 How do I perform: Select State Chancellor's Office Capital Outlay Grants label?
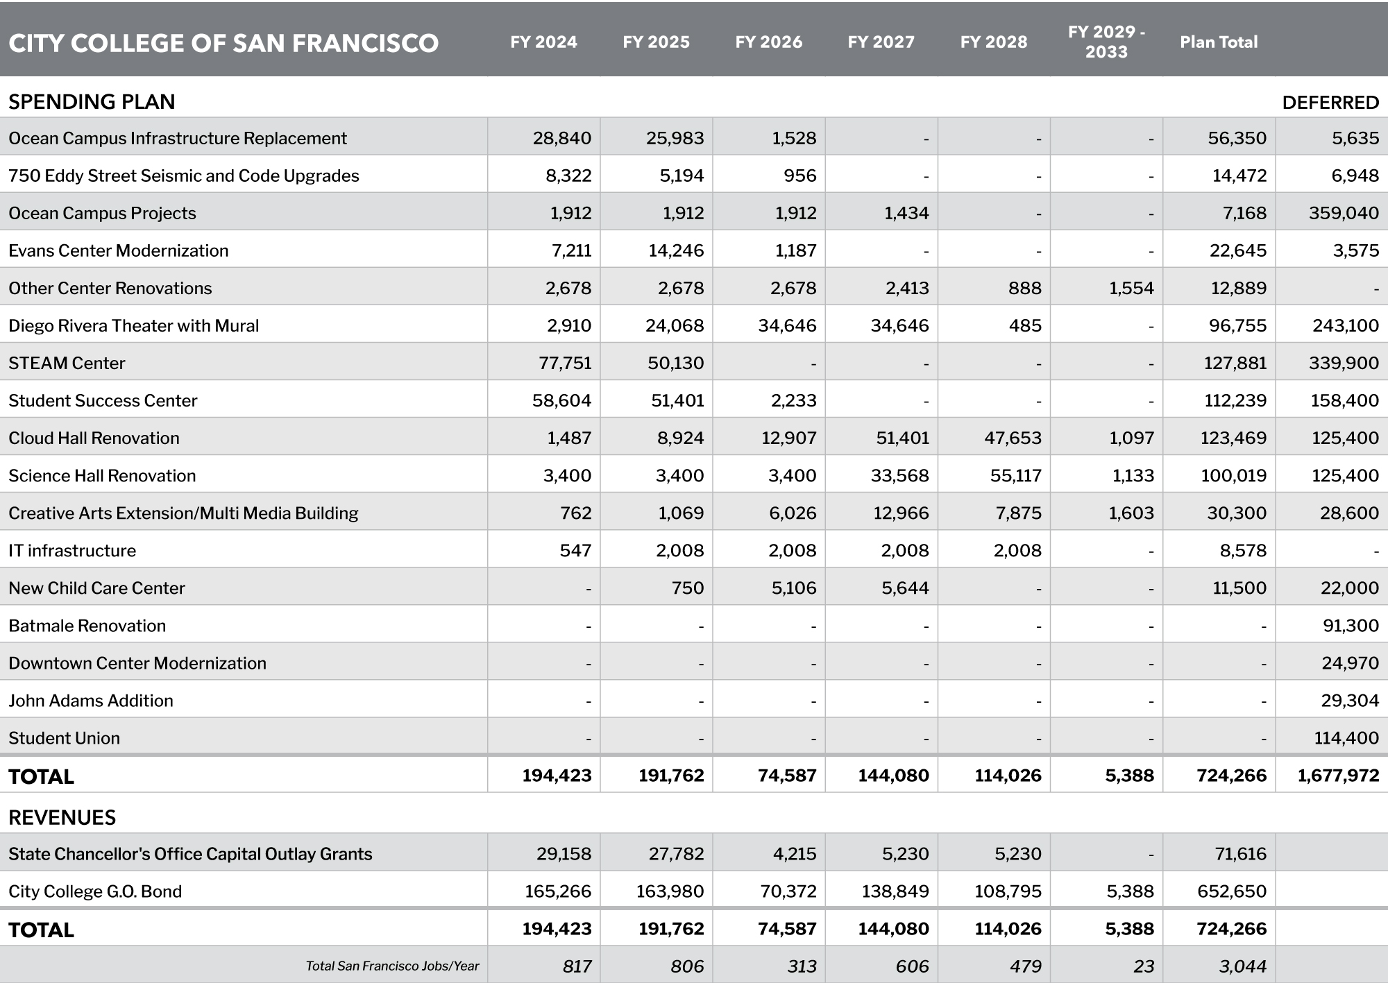tap(190, 853)
